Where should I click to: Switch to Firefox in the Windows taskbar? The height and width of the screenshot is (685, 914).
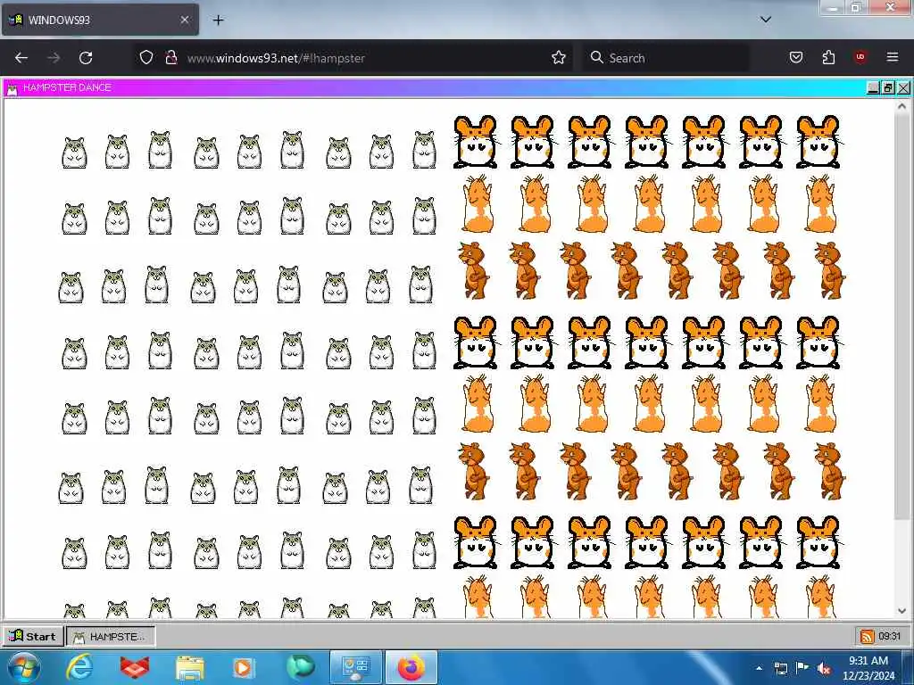(411, 667)
